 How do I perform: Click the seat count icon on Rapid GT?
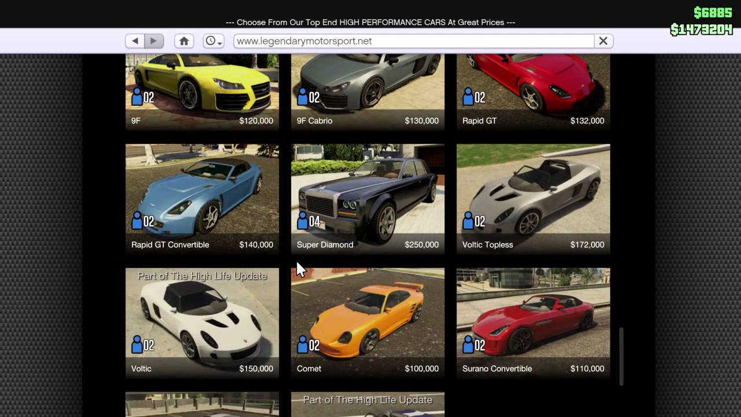click(474, 97)
